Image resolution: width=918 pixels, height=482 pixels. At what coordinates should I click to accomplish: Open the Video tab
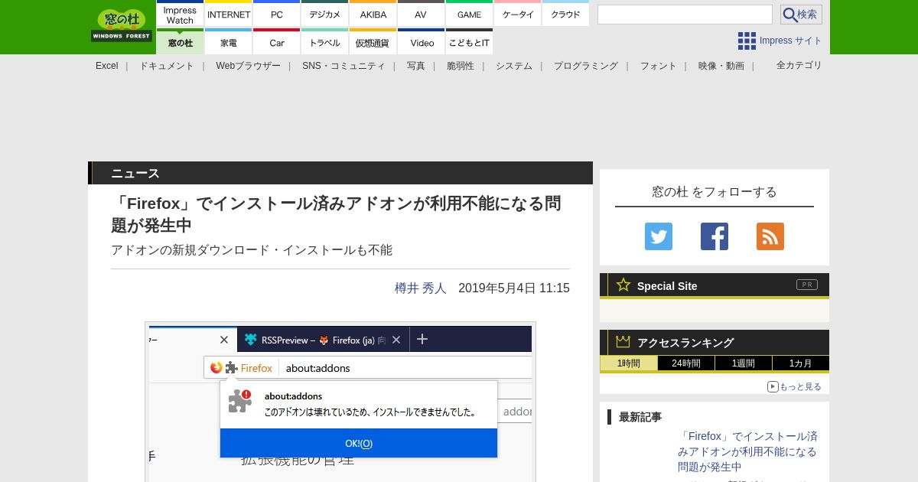click(x=421, y=42)
